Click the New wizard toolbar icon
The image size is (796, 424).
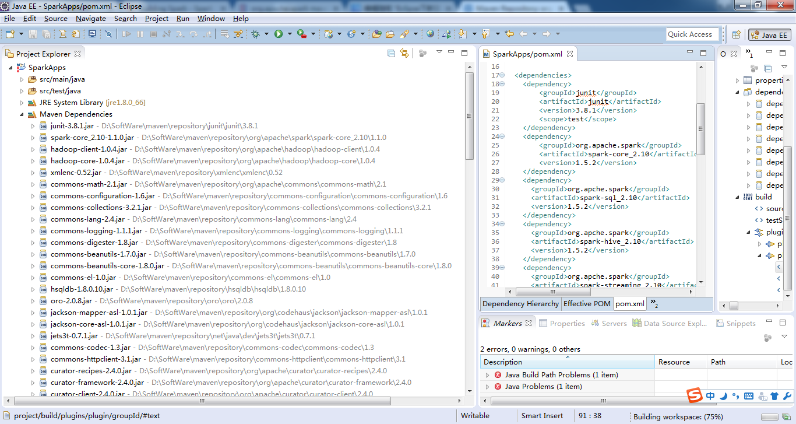pyautogui.click(x=10, y=34)
